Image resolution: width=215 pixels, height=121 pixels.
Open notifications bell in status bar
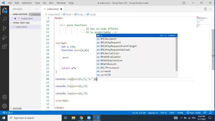[211, 113]
